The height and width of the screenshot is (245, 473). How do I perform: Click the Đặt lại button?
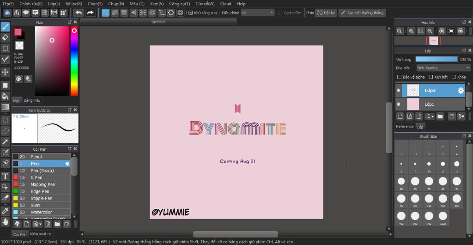pos(326,12)
